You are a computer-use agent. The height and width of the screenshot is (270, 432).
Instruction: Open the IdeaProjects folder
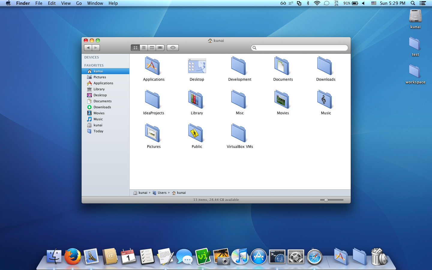click(153, 100)
